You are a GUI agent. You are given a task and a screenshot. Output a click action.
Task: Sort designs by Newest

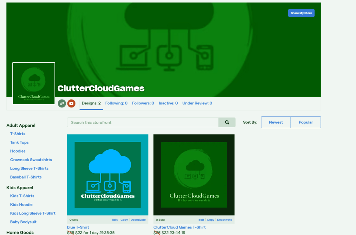pyautogui.click(x=276, y=122)
